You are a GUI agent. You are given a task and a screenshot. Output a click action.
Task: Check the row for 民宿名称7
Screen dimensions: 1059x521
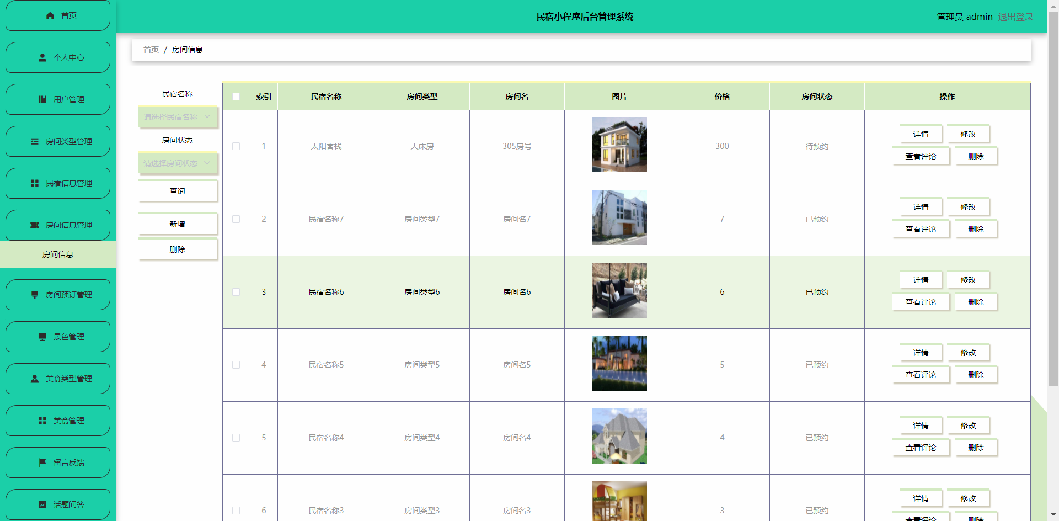[236, 219]
